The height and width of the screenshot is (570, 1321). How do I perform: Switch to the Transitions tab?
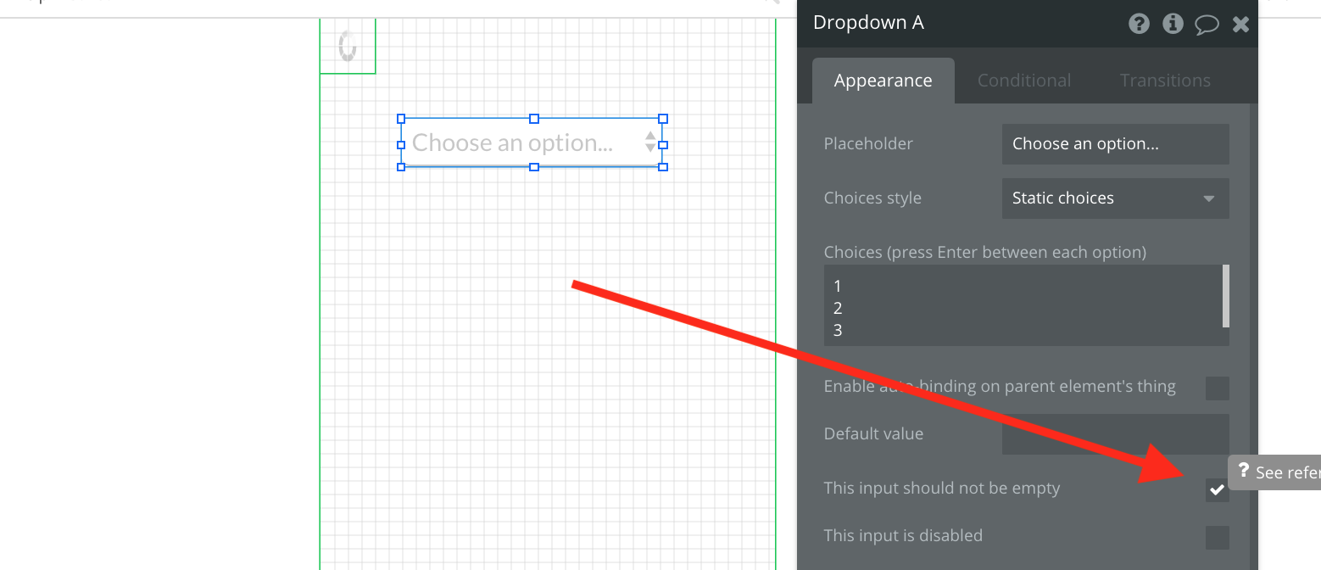click(1165, 81)
